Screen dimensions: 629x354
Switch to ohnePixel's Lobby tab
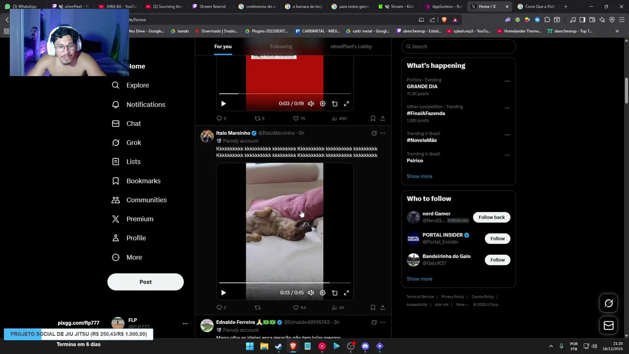(x=351, y=46)
